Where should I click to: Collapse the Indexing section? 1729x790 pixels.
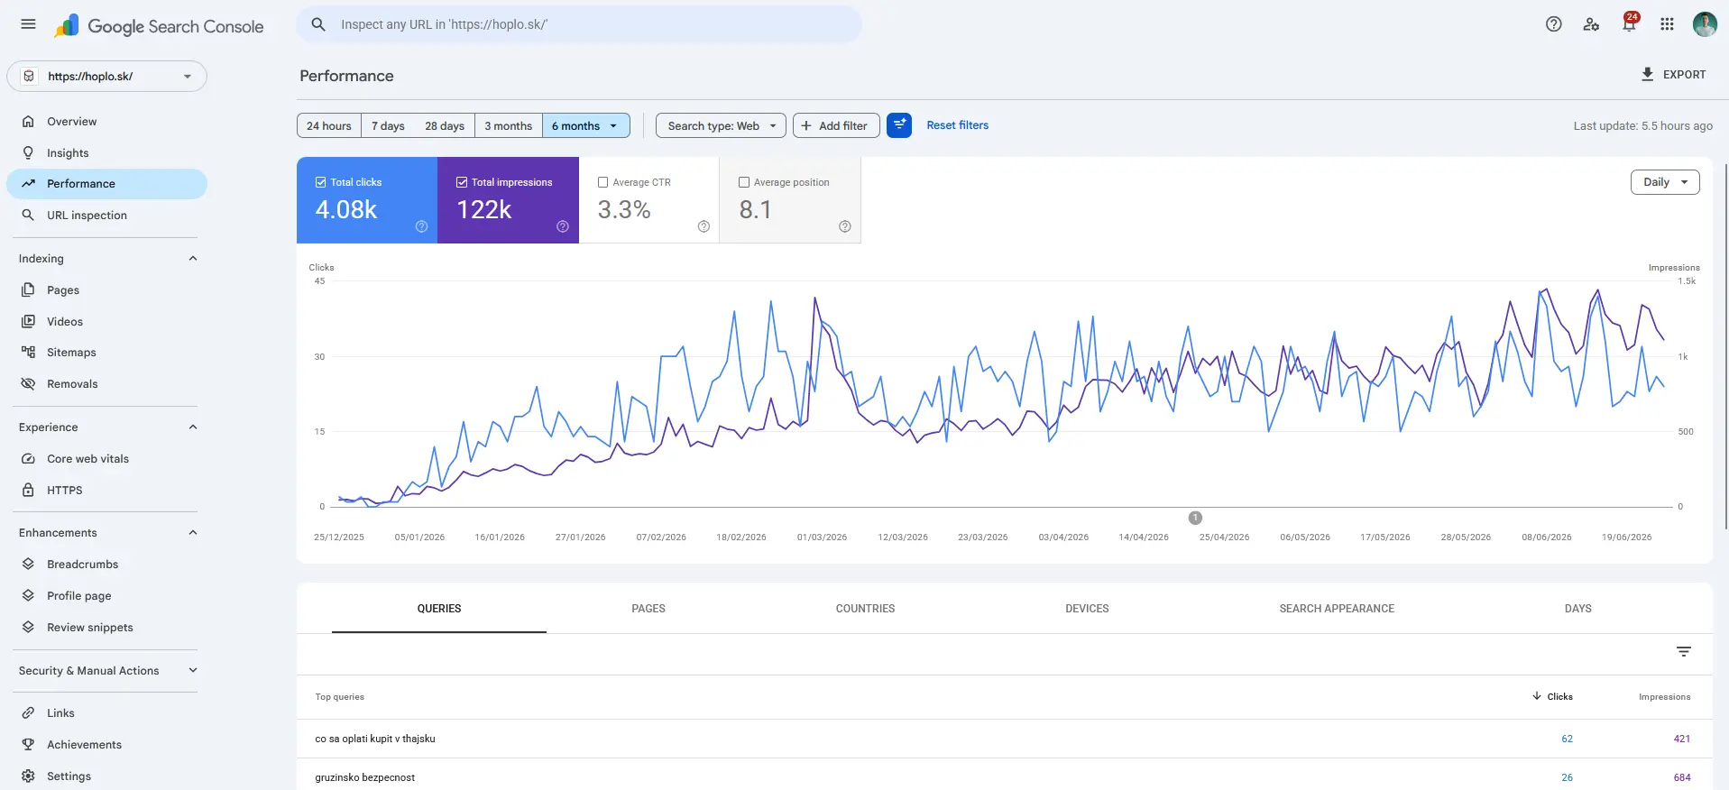192,258
